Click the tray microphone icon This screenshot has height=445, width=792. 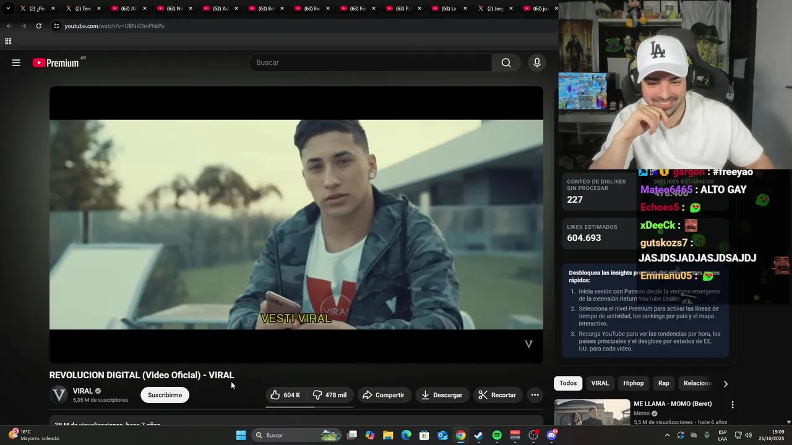pyautogui.click(x=707, y=435)
